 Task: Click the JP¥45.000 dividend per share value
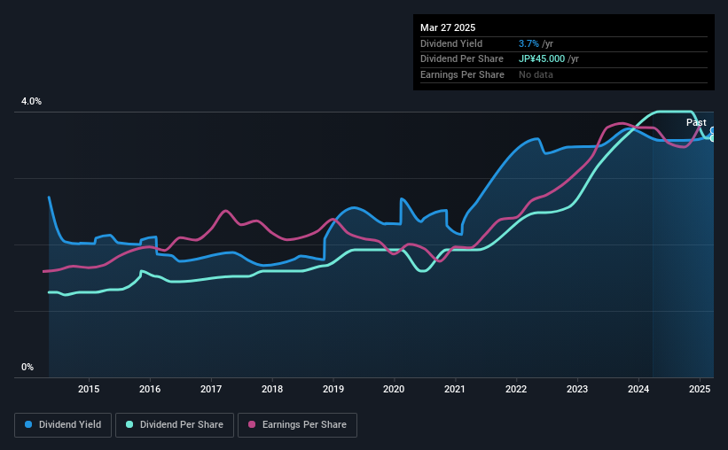[542, 59]
